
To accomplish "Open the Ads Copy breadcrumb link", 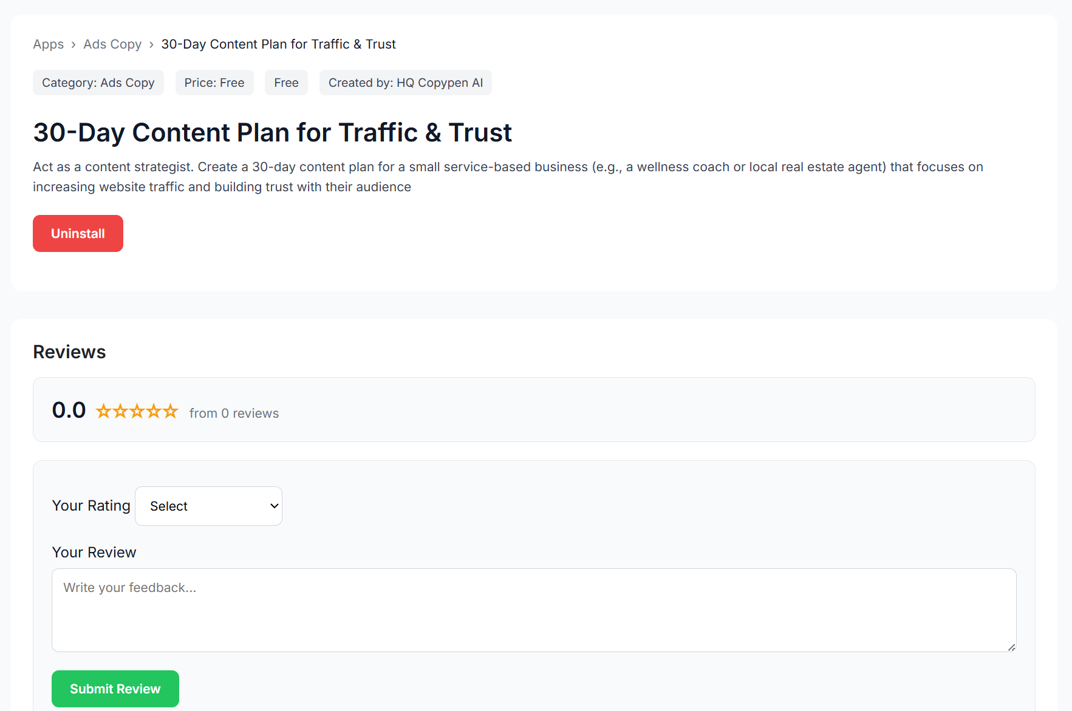I will coord(112,44).
